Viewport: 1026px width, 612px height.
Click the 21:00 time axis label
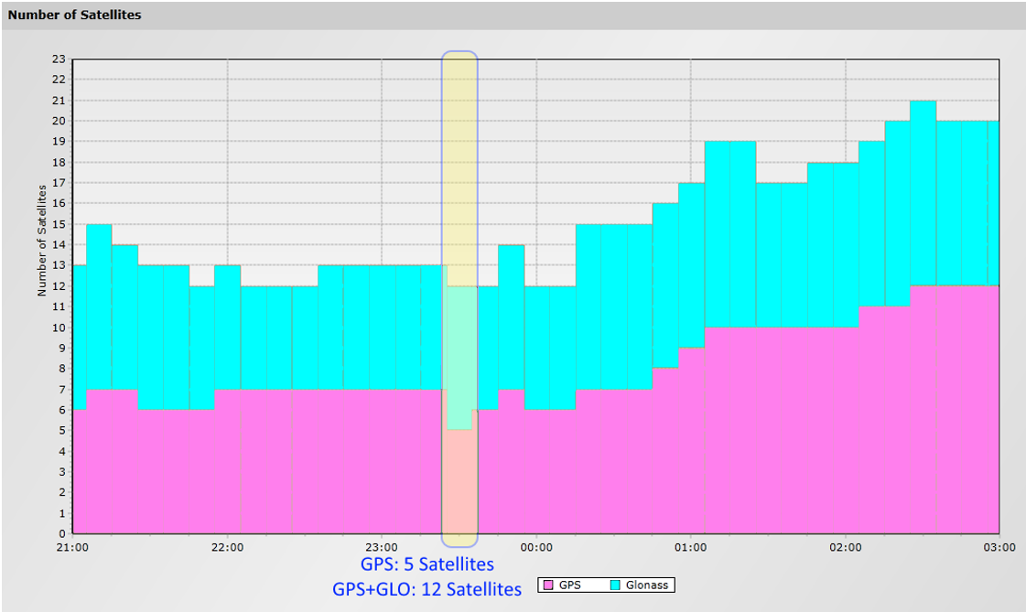[72, 547]
